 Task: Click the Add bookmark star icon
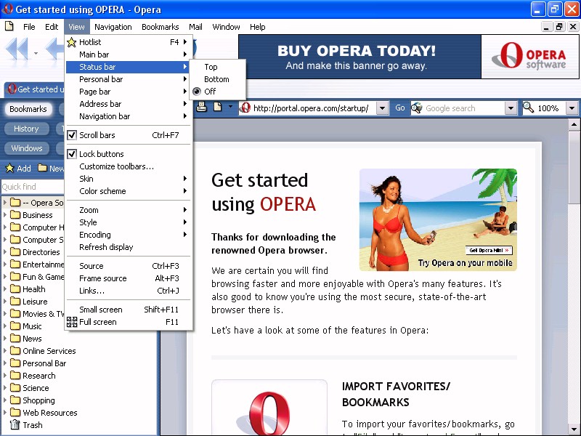pos(10,169)
